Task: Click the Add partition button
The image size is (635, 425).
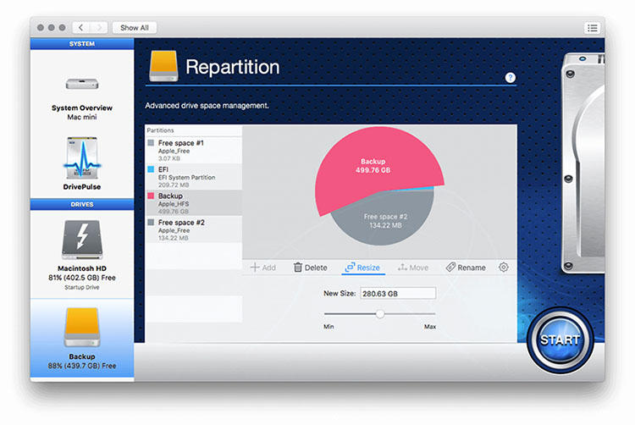Action: click(x=262, y=268)
